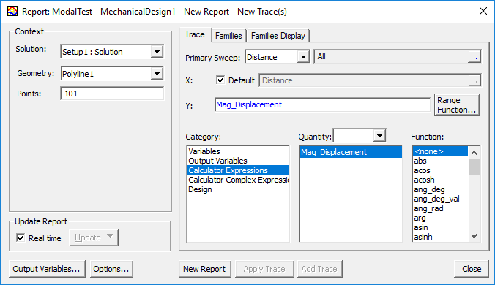Select Output Variables category
495x285 pixels.
(x=238, y=161)
